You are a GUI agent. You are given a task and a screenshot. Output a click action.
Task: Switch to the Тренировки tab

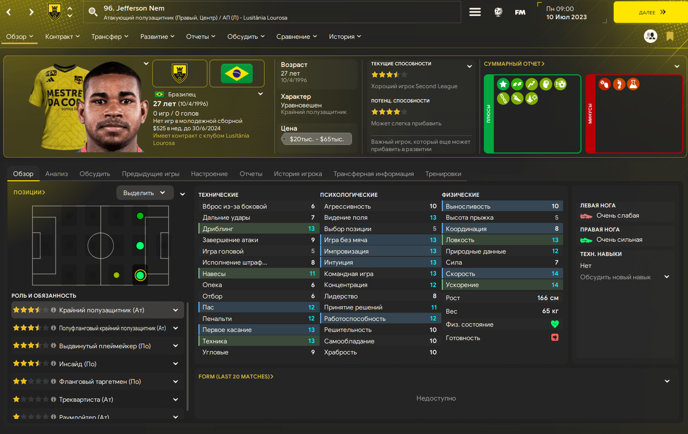pyautogui.click(x=443, y=174)
